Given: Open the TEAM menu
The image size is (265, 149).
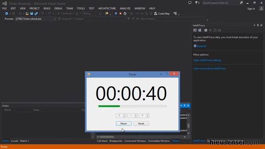Looking at the screenshot, I should click(70, 8).
